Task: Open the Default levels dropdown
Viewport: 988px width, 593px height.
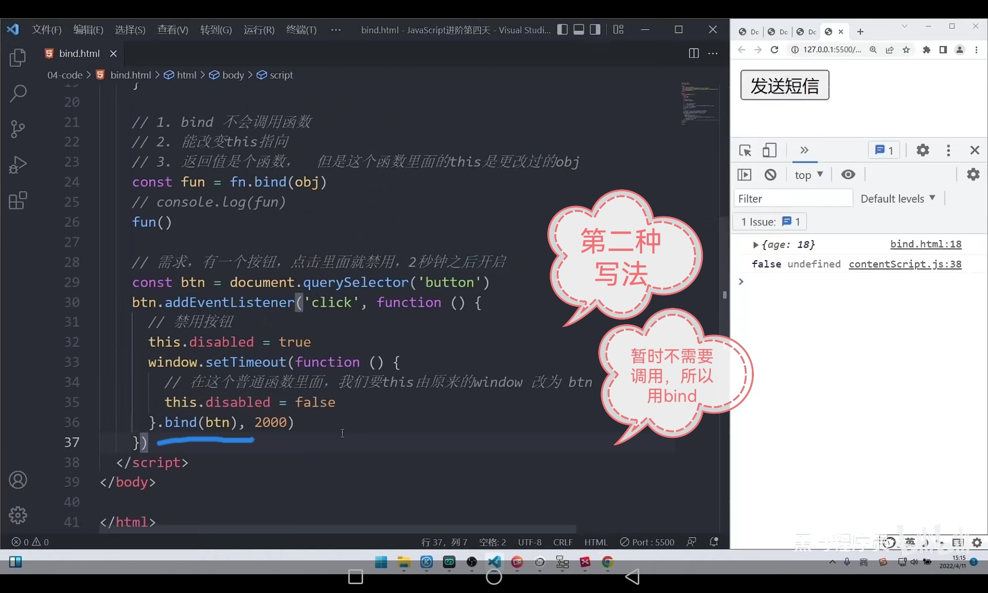Action: 898,199
